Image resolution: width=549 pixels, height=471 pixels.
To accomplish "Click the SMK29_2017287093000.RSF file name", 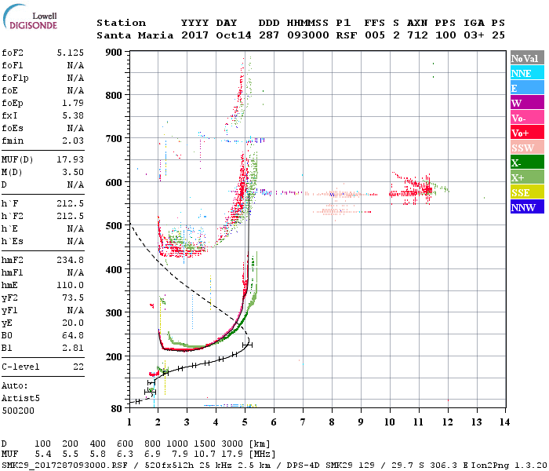I will (64, 465).
